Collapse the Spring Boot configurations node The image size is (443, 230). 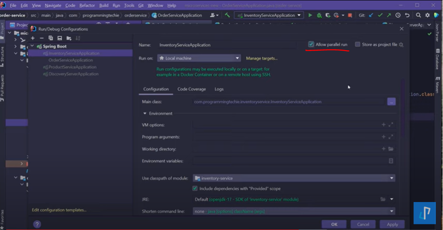[x=33, y=46]
